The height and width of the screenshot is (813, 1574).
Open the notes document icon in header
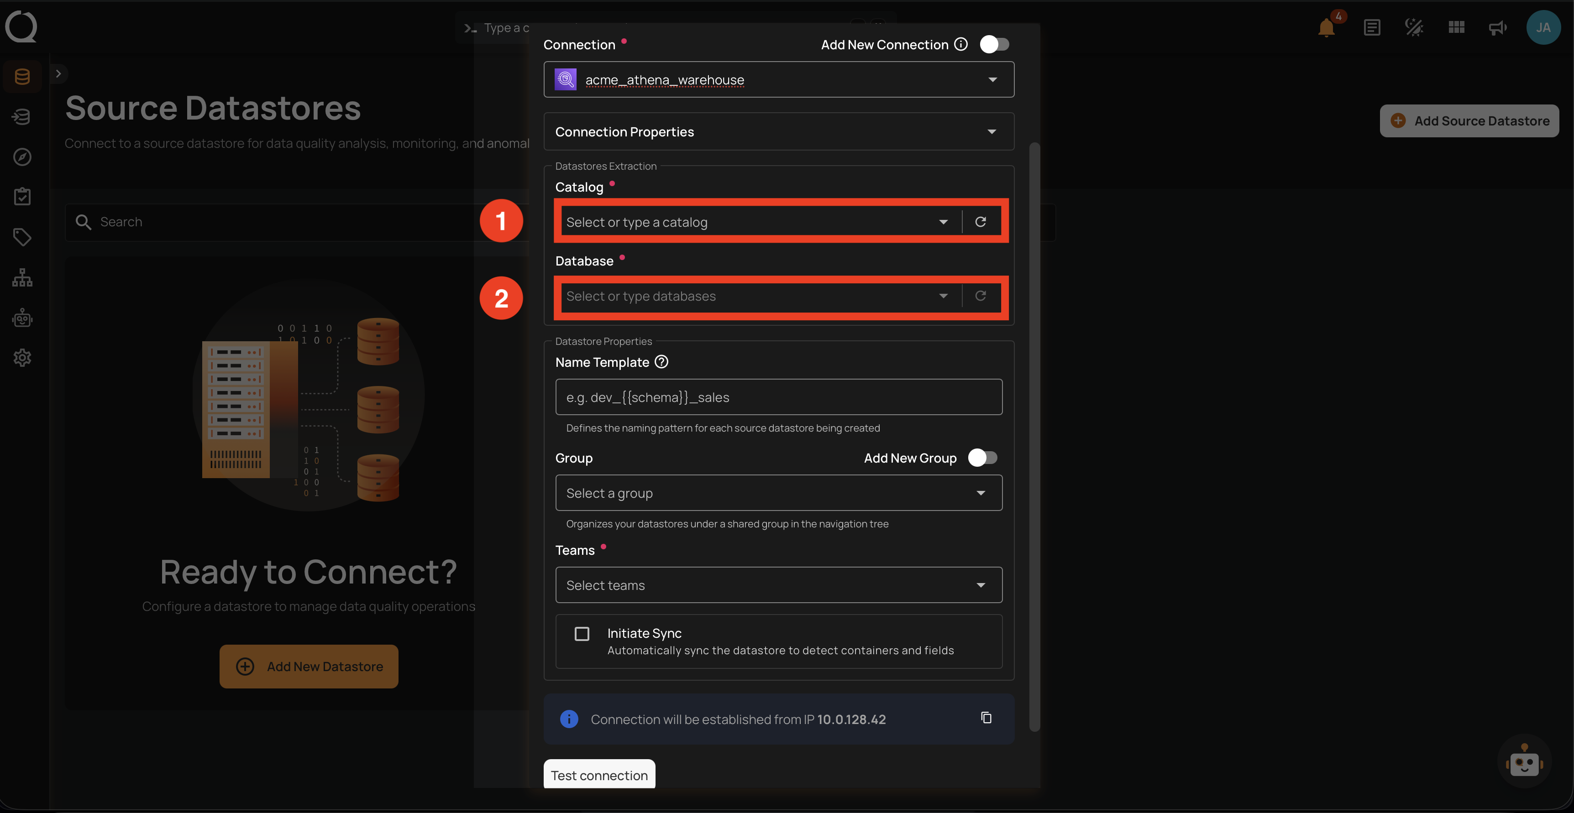pos(1372,27)
